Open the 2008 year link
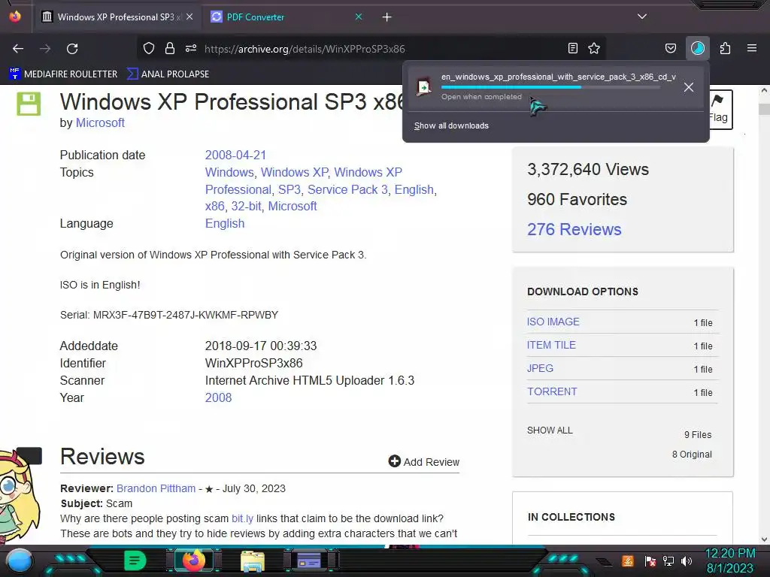770x577 pixels. pyautogui.click(x=218, y=397)
